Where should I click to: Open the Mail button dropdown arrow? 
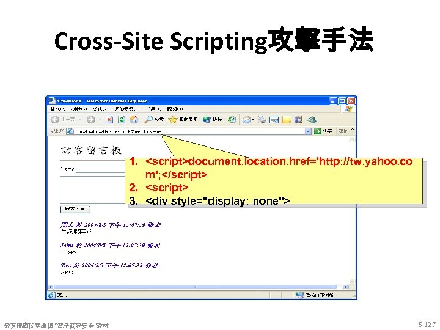[253, 120]
